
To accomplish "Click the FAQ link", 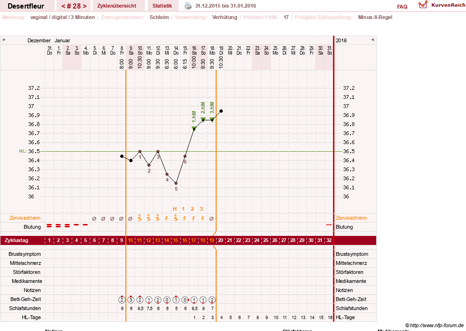I will (x=402, y=7).
